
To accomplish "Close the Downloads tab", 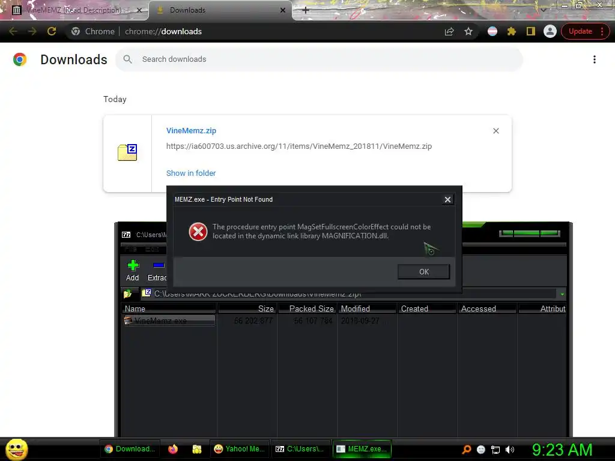I will pyautogui.click(x=283, y=10).
